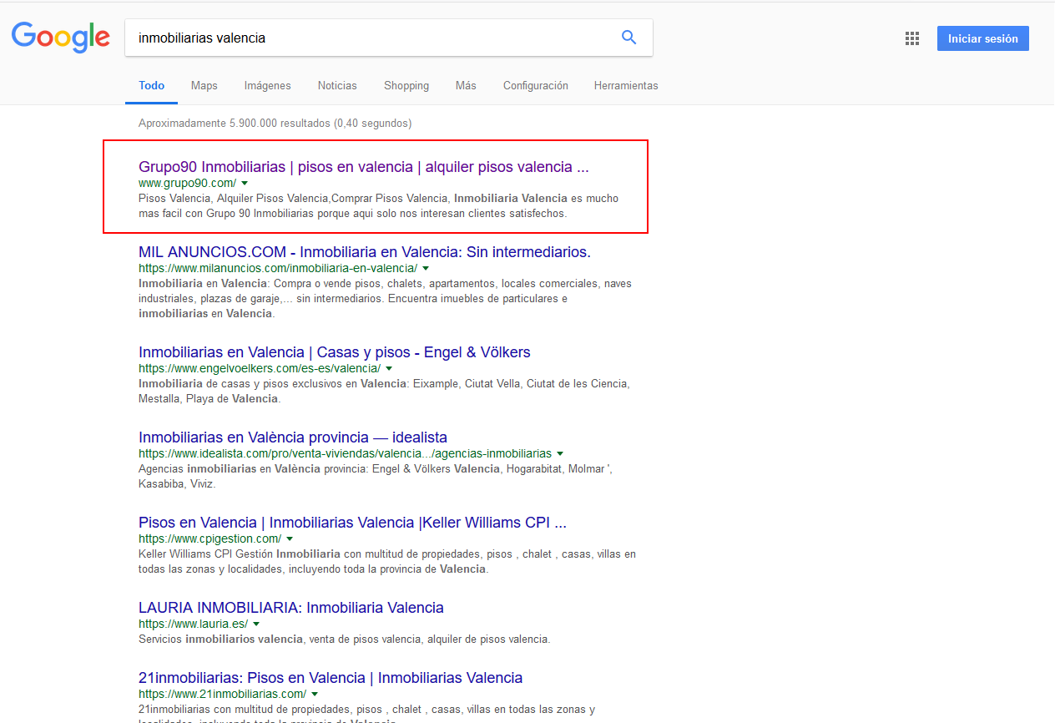This screenshot has height=723, width=1055.
Task: Click the snippet 'Keller Williams CPI Gestión Inmobiliaria'
Action: click(x=387, y=562)
